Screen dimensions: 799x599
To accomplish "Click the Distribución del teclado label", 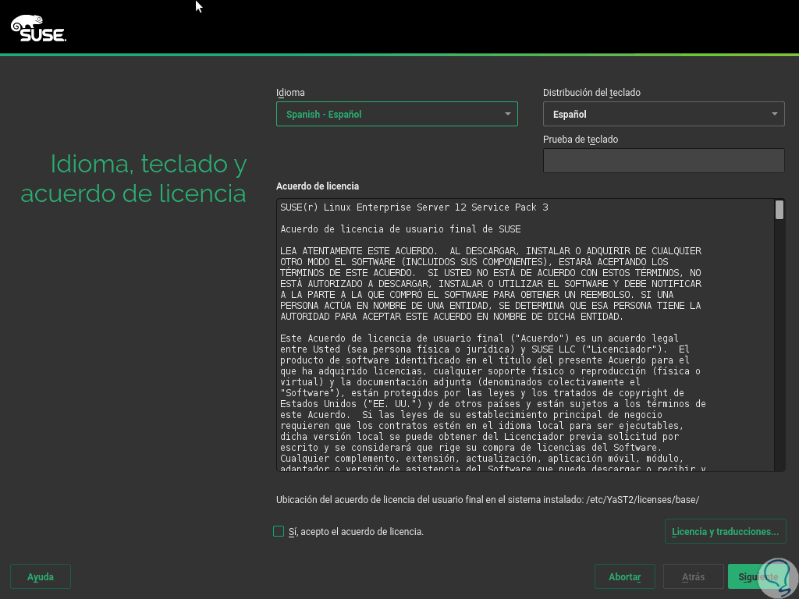I will click(x=591, y=93).
